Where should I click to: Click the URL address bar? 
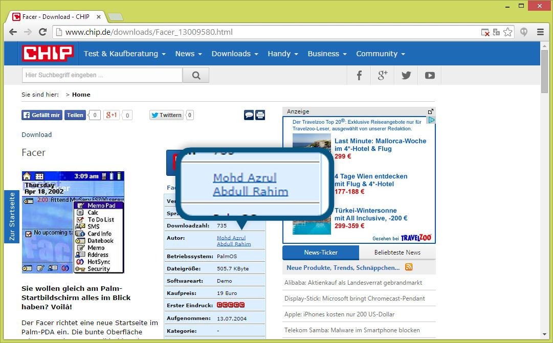[x=268, y=32]
